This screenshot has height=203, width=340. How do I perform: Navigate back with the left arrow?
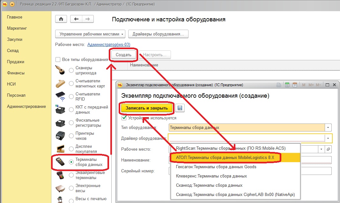pyautogui.click(x=76, y=19)
